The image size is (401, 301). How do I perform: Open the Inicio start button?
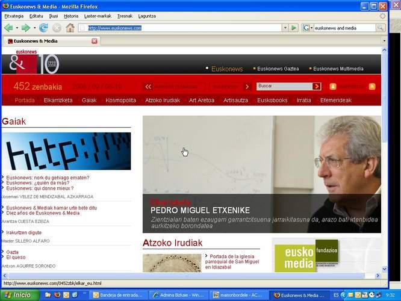pos(20,295)
